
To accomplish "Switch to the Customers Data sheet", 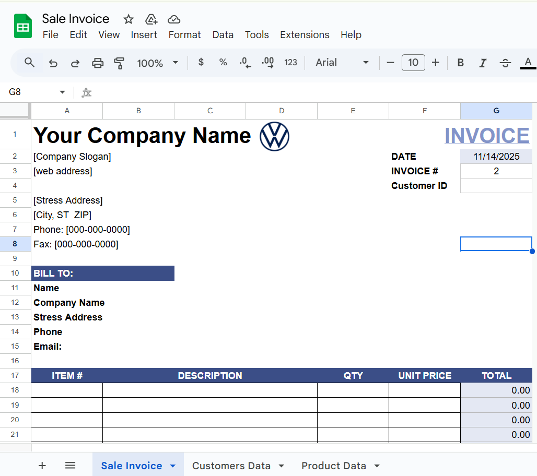I will point(231,466).
